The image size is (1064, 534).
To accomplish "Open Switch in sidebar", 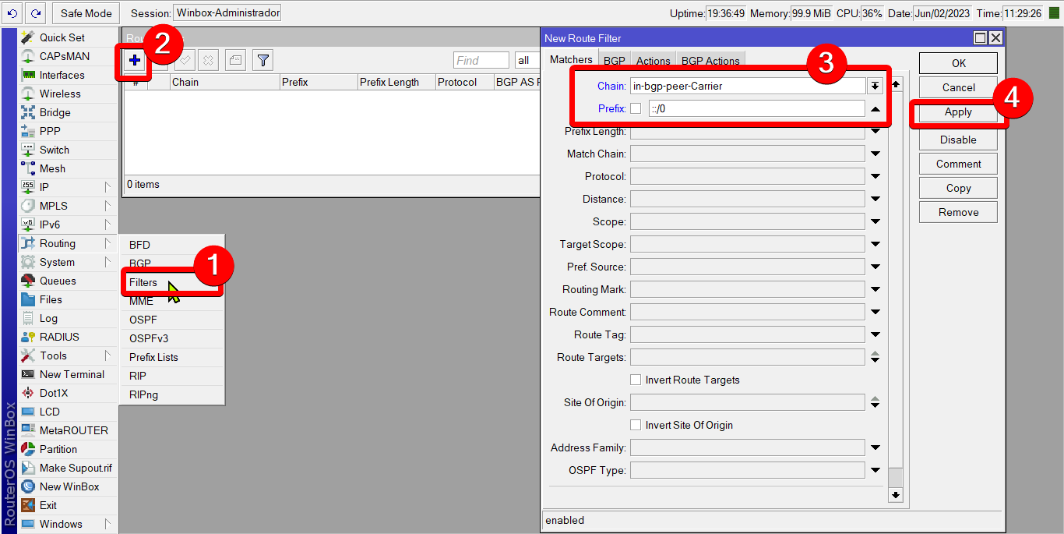I will point(68,150).
